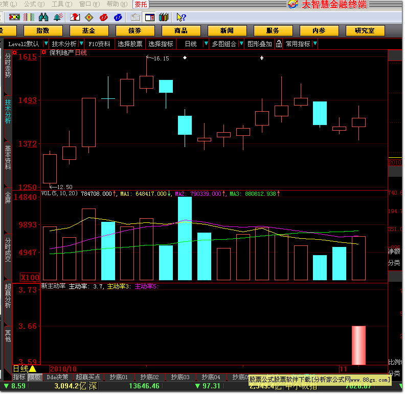The image size is (405, 394).
Task: Expand the Level2默认 dropdown arrow
Action: coord(46,44)
